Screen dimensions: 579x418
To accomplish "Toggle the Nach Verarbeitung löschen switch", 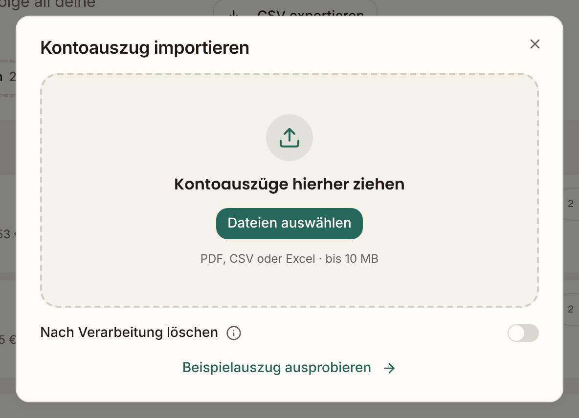I will 523,333.
